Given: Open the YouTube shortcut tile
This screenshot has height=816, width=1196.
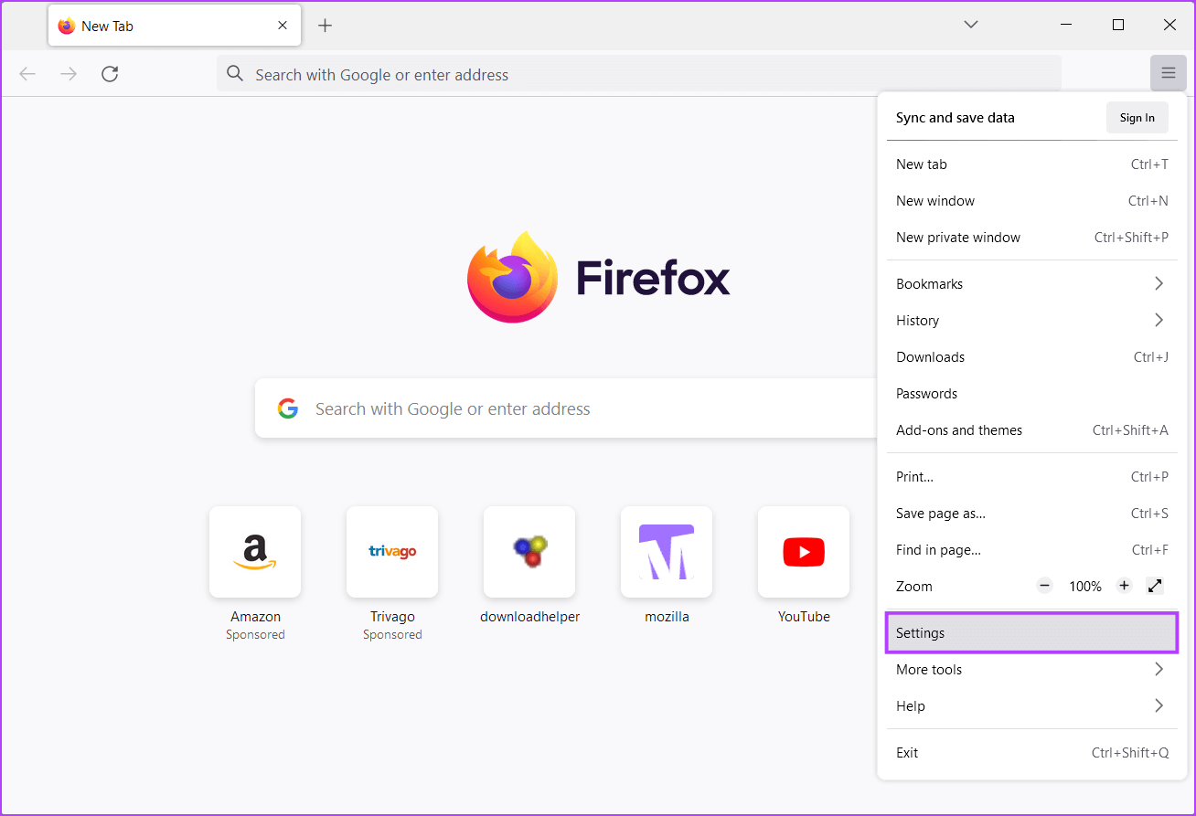Looking at the screenshot, I should click(x=804, y=552).
